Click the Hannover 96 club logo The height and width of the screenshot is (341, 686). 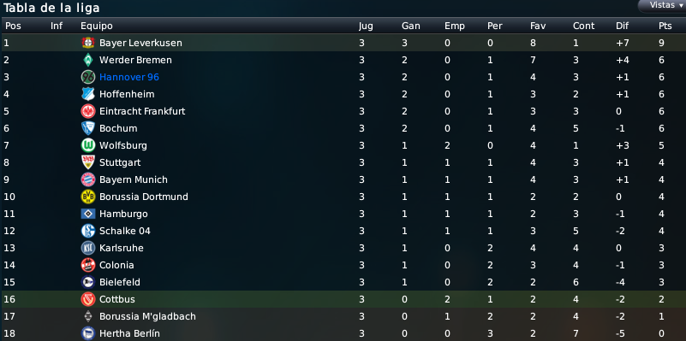pyautogui.click(x=88, y=77)
